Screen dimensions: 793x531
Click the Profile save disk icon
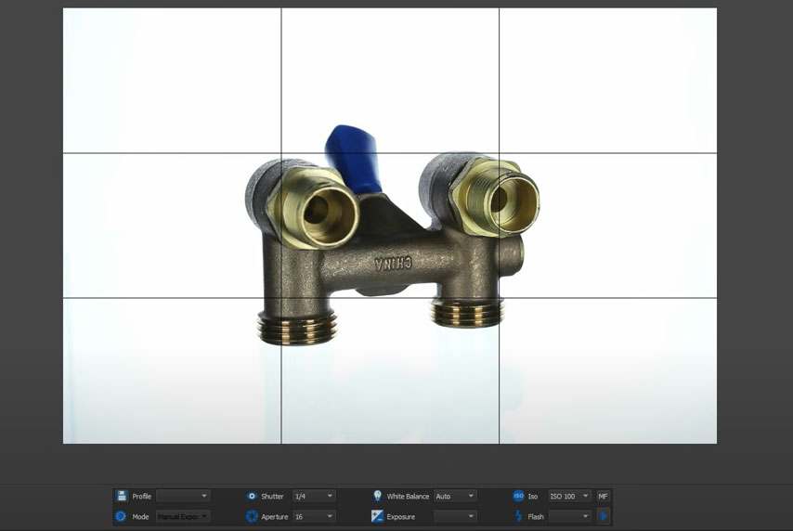click(x=122, y=496)
